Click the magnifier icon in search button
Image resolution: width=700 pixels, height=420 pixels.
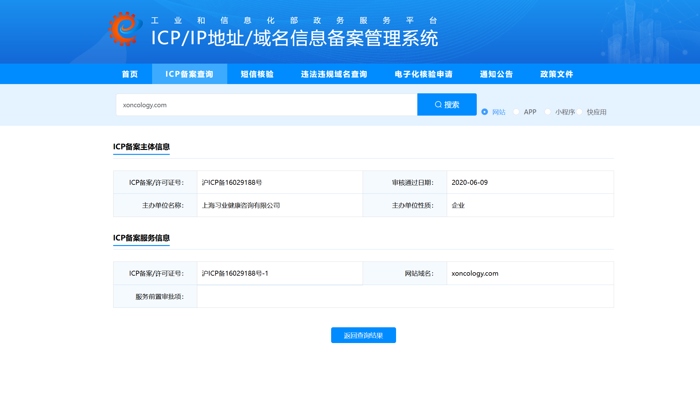(x=438, y=104)
